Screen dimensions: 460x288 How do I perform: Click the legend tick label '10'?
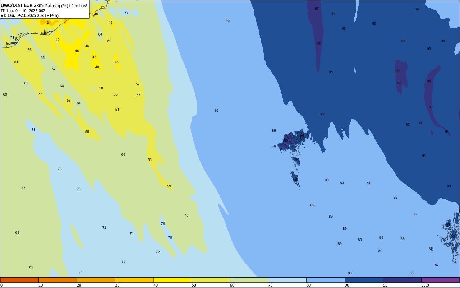point(41,285)
